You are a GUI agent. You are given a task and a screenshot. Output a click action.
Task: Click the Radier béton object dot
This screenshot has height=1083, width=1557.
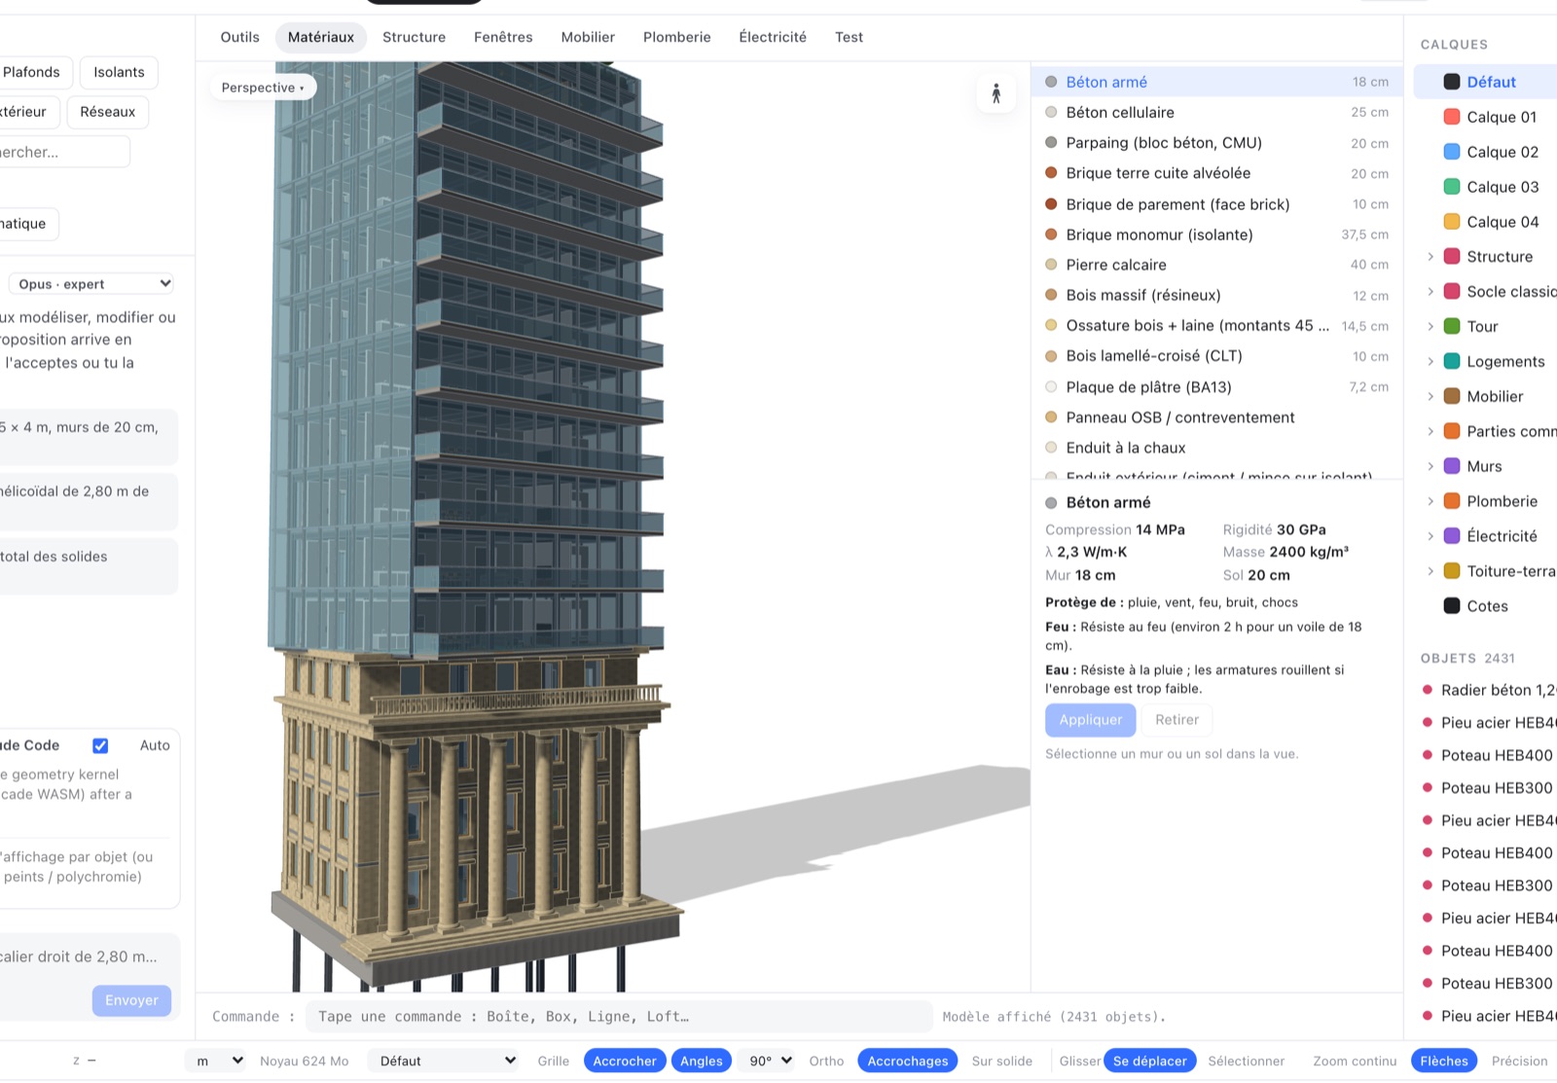[x=1427, y=690]
